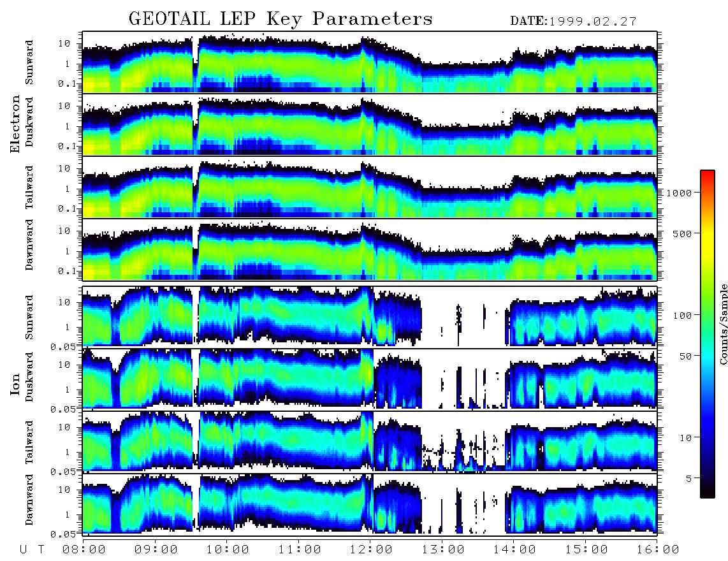This screenshot has height=561, width=728.
Task: Click the "10:00" time tick label
Action: pyautogui.click(x=228, y=550)
